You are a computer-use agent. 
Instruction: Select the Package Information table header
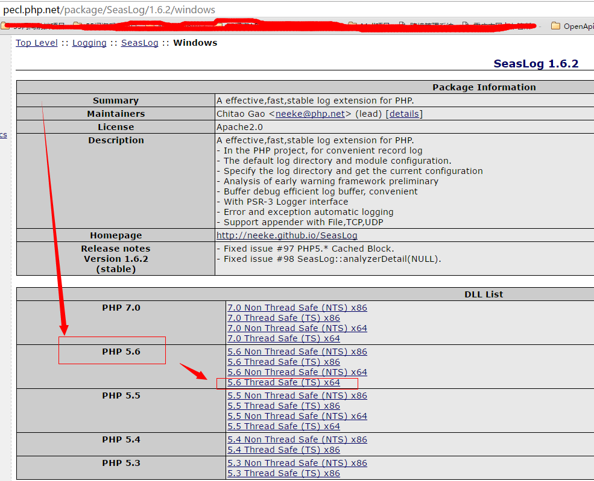click(484, 87)
